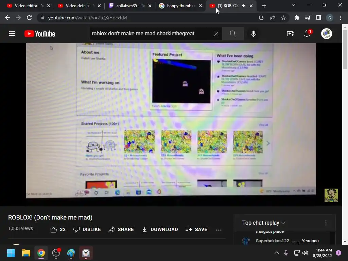
Task: Open the volume tray control
Action: pyautogui.click(x=305, y=253)
